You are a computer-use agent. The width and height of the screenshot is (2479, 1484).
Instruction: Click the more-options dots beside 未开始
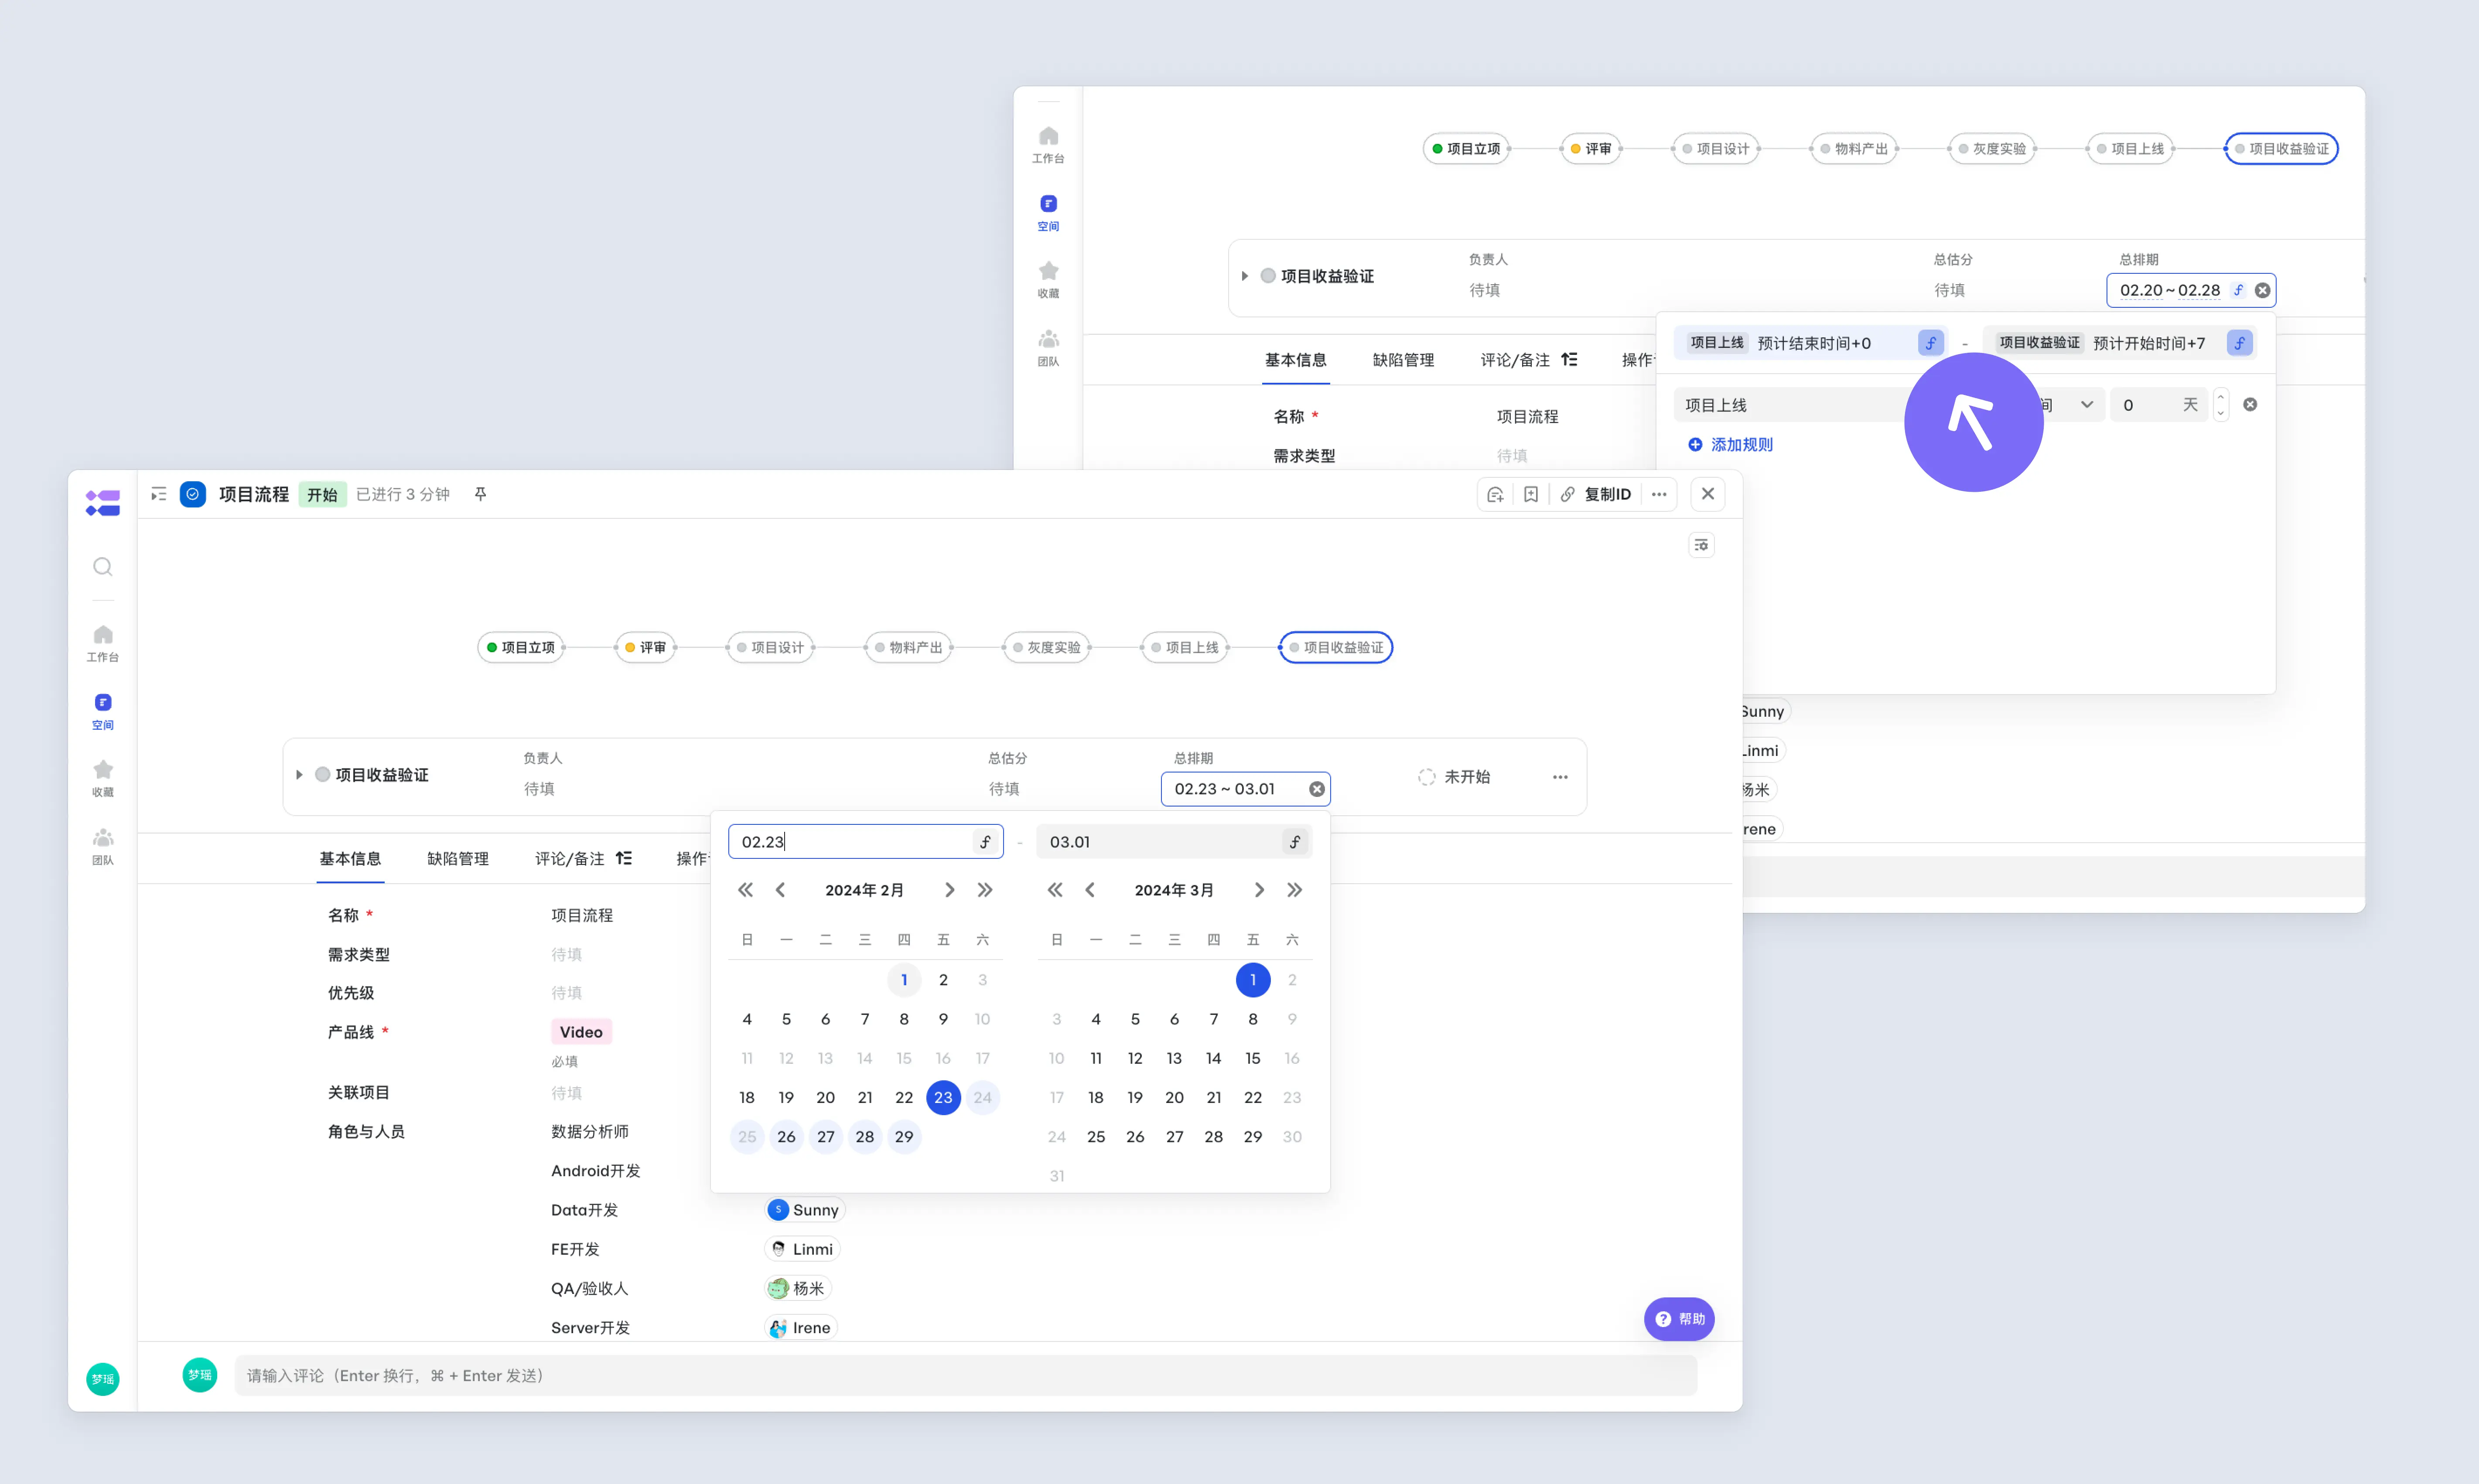pyautogui.click(x=1560, y=777)
